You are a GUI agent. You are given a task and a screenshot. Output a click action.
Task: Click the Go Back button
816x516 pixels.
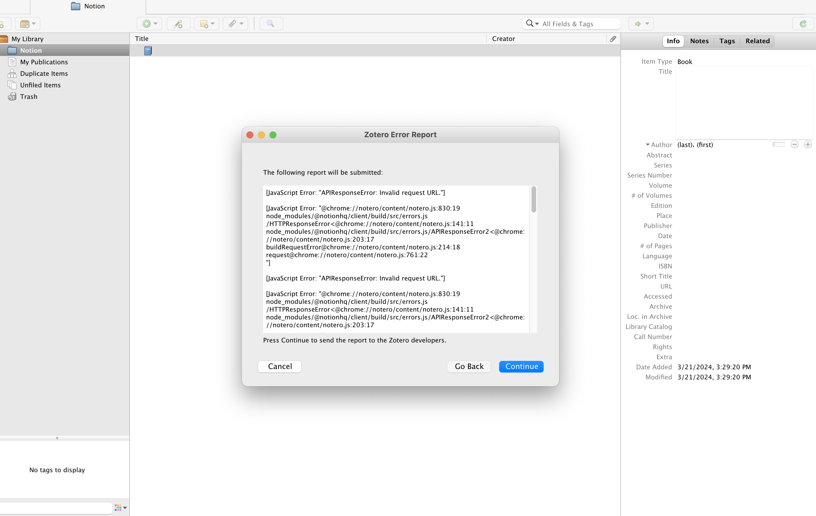[x=469, y=366]
